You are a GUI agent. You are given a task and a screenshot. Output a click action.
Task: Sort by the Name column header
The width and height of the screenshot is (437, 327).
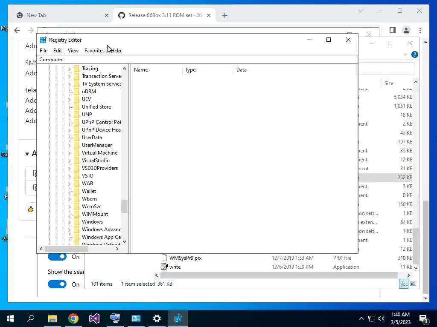(157, 70)
